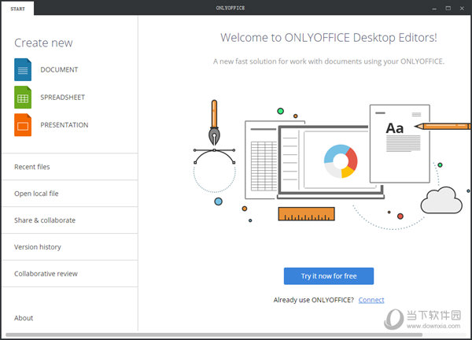Switch to the START tab
This screenshot has height=340, width=472.
tap(17, 9)
